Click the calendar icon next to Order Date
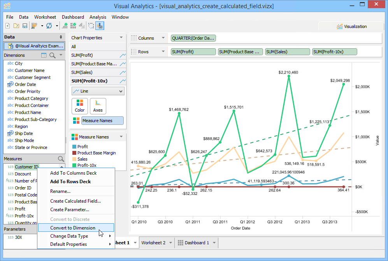 (11, 84)
